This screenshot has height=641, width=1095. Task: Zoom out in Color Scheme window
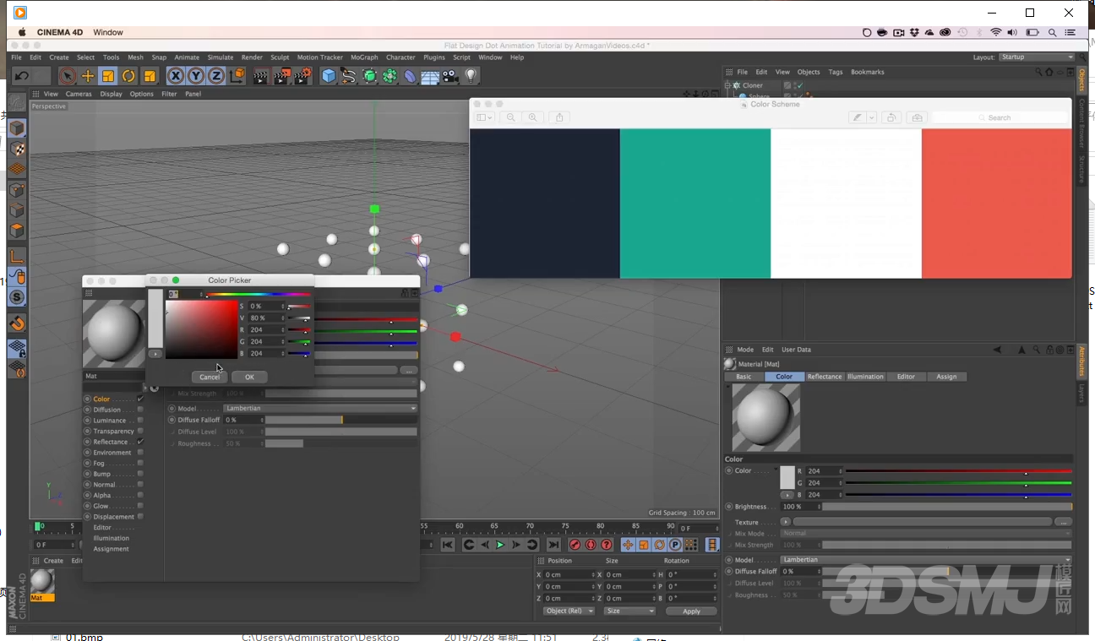click(511, 117)
